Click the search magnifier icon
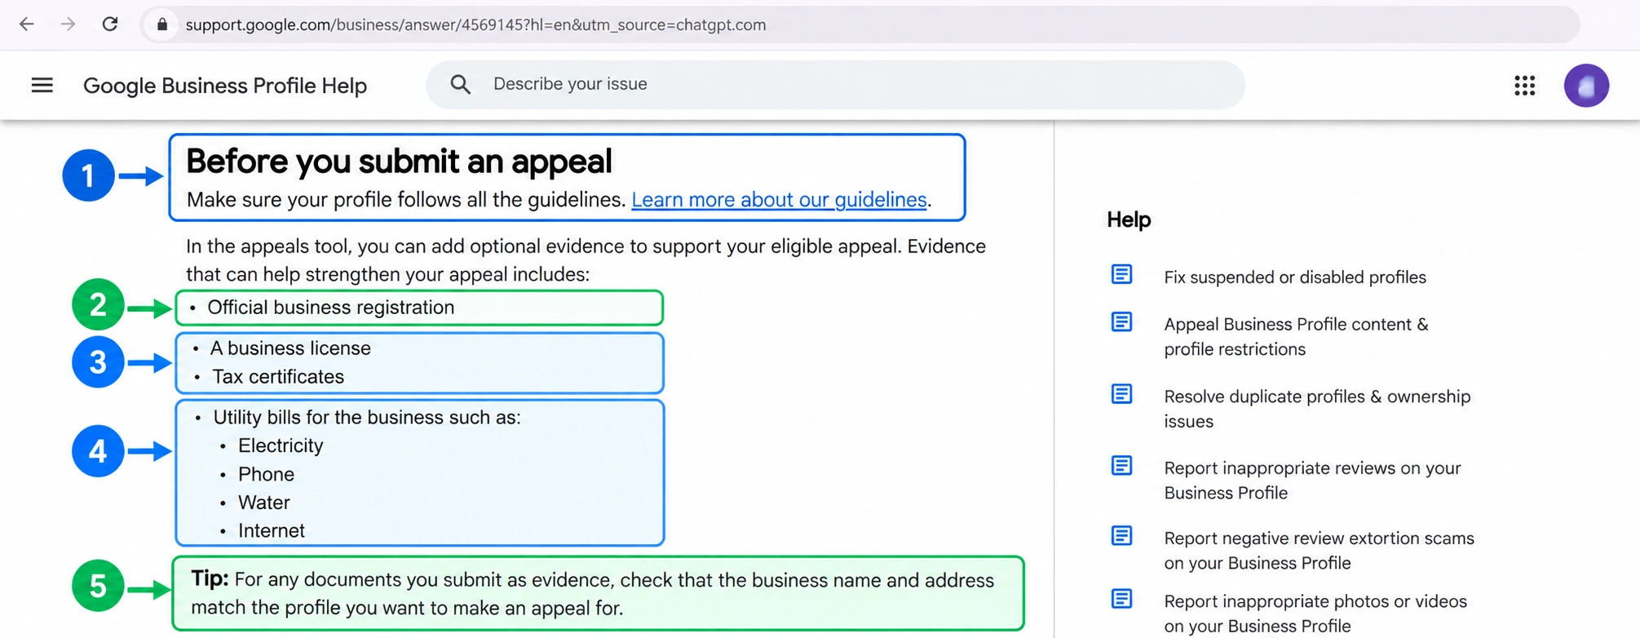Image resolution: width=1640 pixels, height=638 pixels. tap(461, 84)
